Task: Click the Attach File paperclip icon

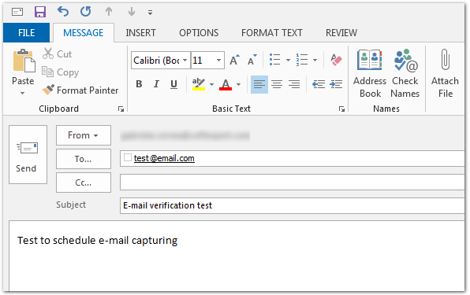Action: pos(445,59)
